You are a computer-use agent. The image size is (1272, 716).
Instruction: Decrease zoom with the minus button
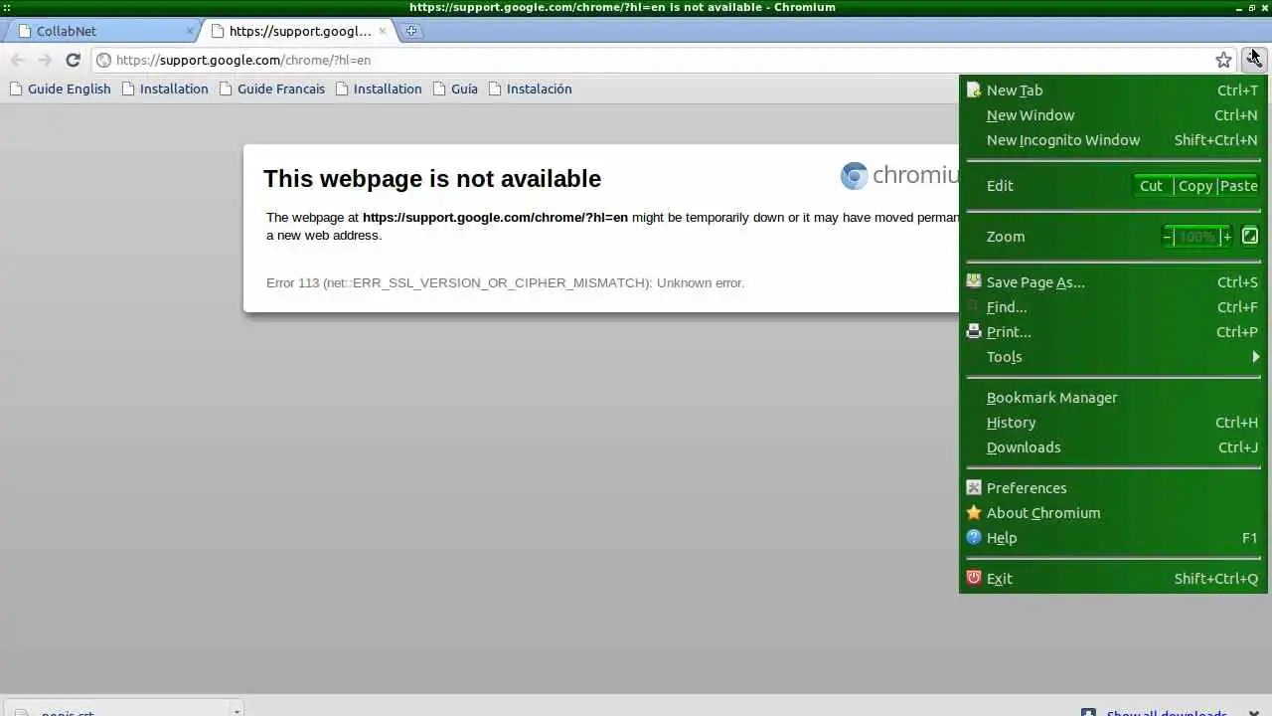click(1168, 237)
